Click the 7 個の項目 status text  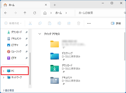pos(9,90)
